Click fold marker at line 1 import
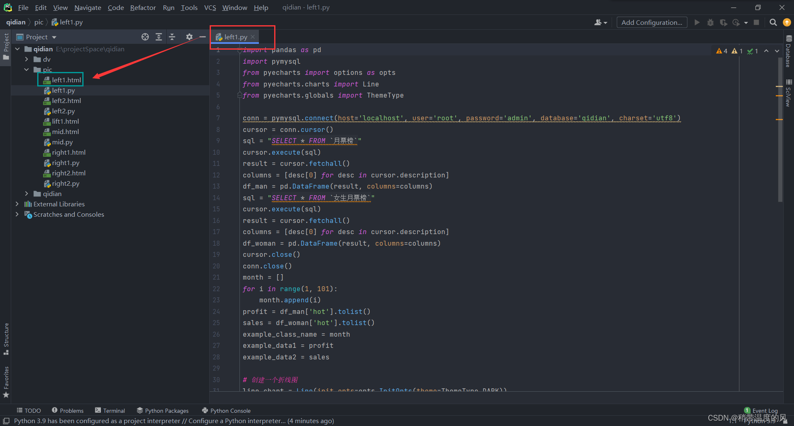This screenshot has height=426, width=794. click(239, 50)
